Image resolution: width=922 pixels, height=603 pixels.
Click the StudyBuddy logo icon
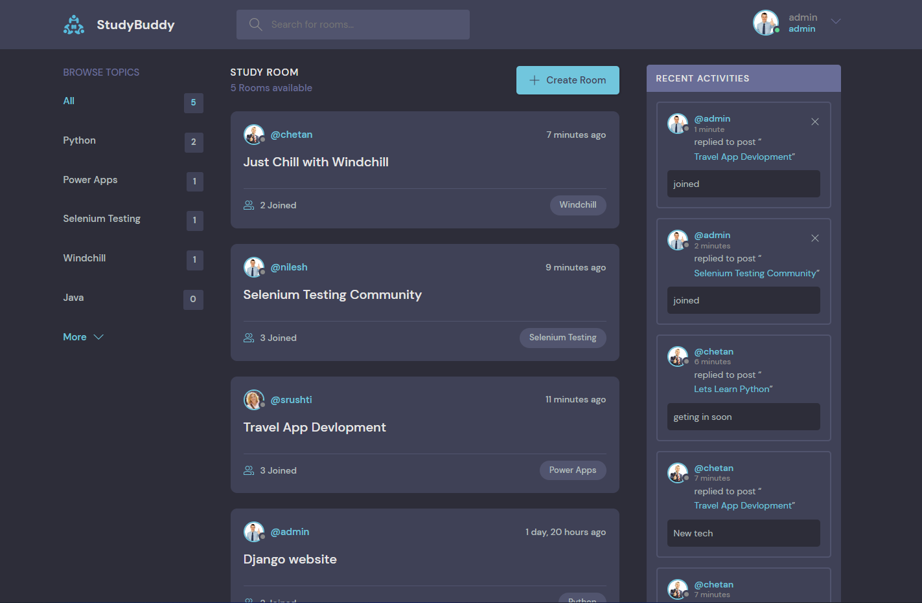click(x=74, y=24)
